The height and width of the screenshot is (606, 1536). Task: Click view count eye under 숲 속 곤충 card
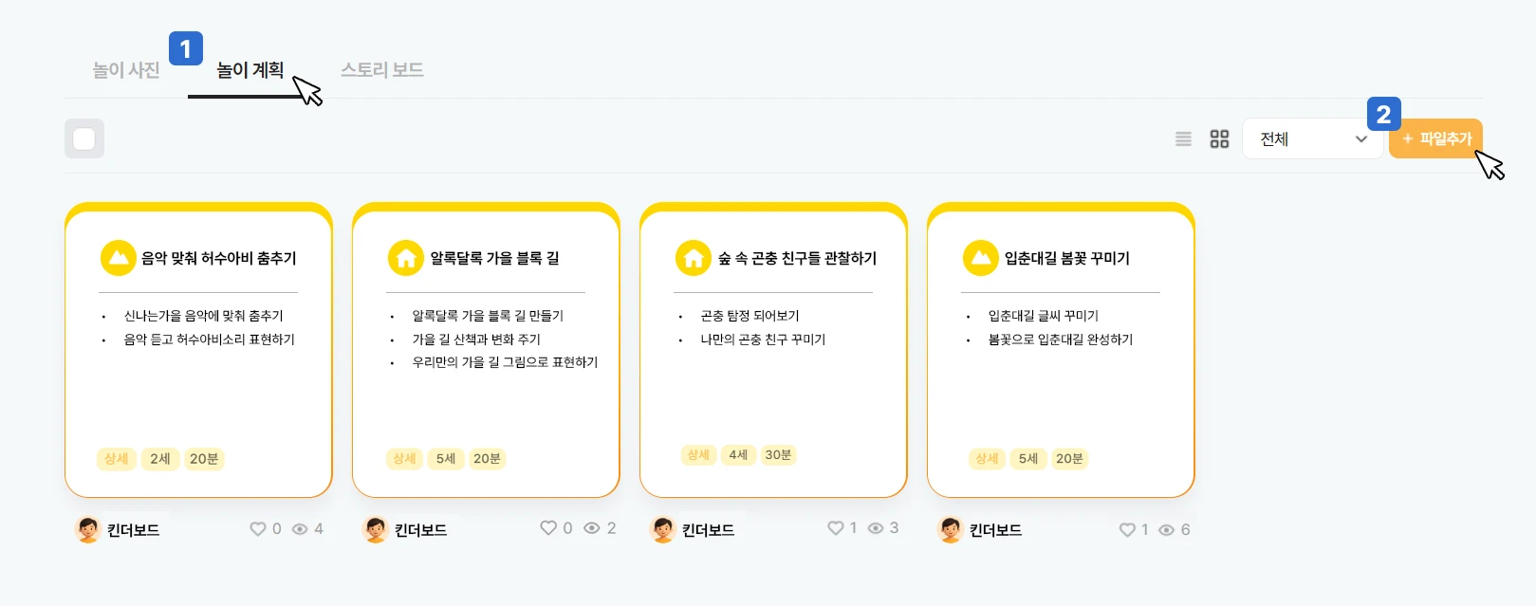pyautogui.click(x=876, y=528)
